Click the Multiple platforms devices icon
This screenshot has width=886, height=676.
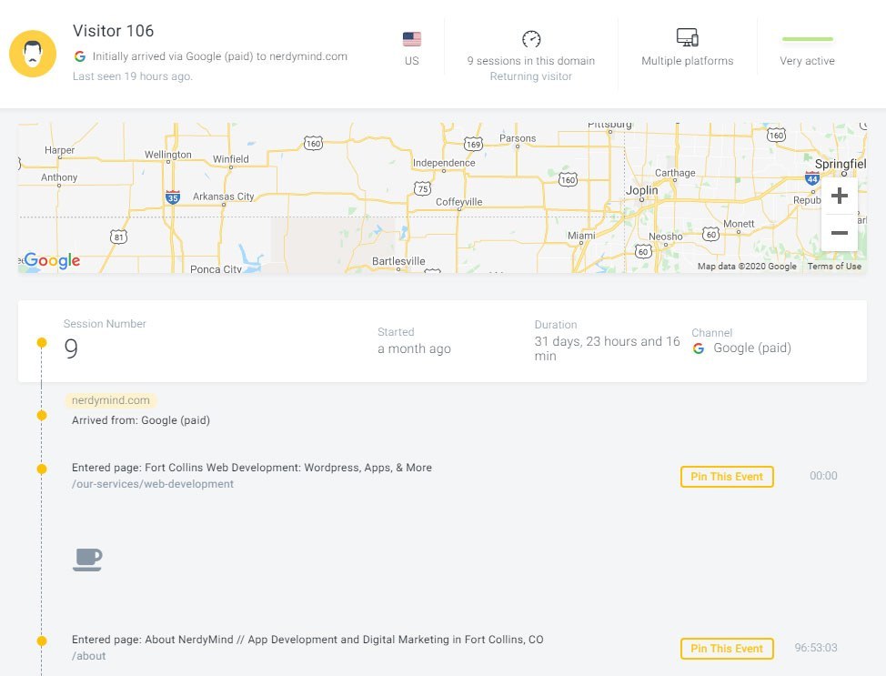[x=687, y=38]
